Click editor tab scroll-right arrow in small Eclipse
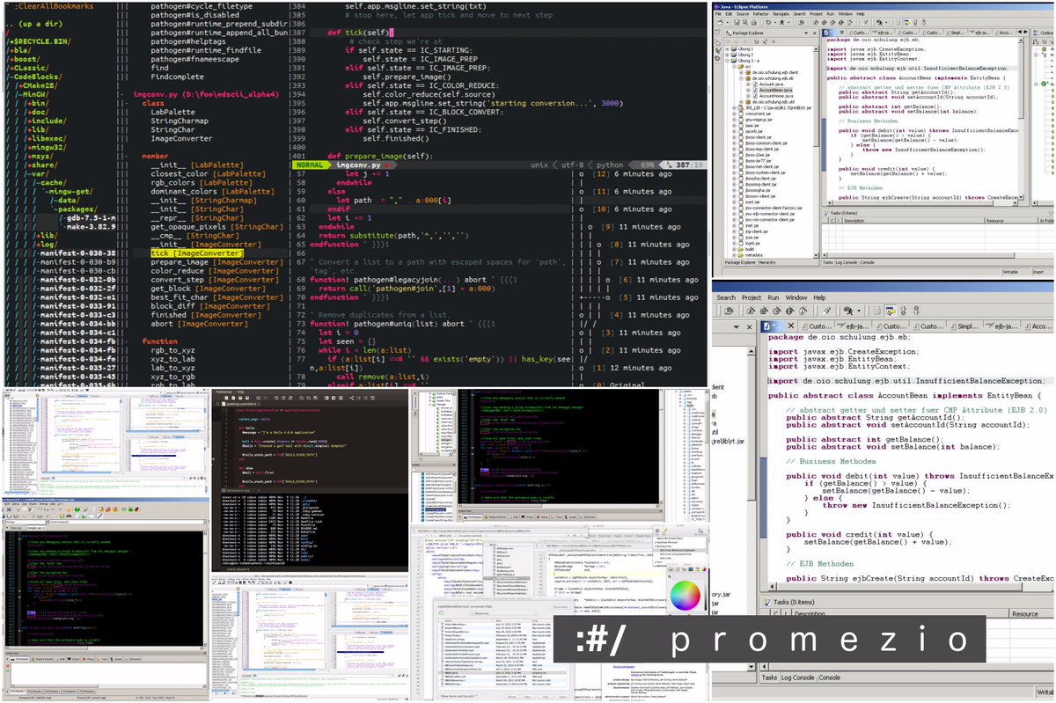1056x703 pixels. [x=1025, y=32]
